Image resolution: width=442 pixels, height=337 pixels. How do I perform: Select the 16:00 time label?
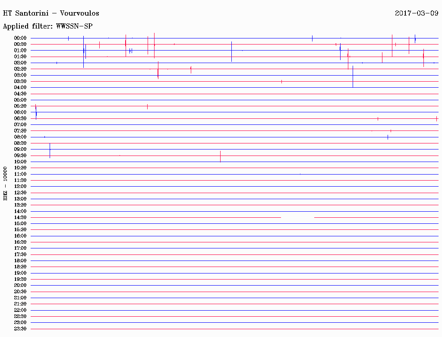coord(20,236)
